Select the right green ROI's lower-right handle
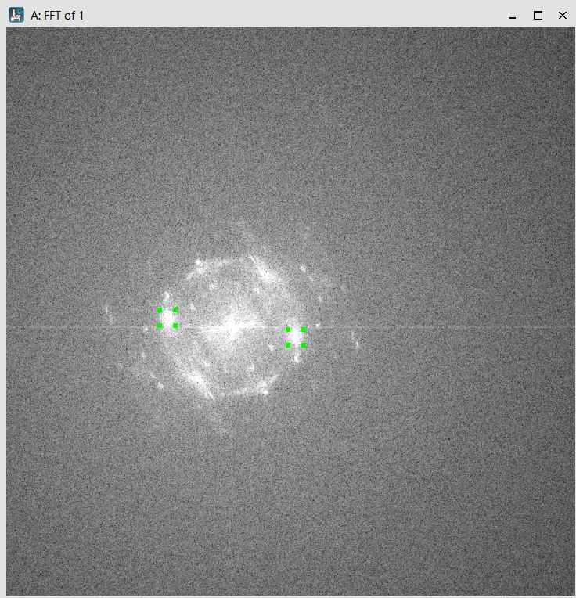 tap(304, 345)
